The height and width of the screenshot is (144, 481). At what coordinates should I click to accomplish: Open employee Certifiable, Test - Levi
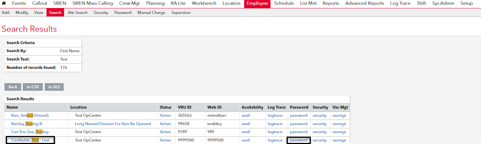[x=30, y=140]
